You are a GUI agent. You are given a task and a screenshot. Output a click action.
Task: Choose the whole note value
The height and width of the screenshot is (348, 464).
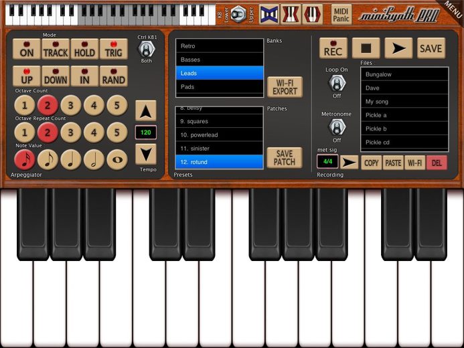(x=117, y=160)
